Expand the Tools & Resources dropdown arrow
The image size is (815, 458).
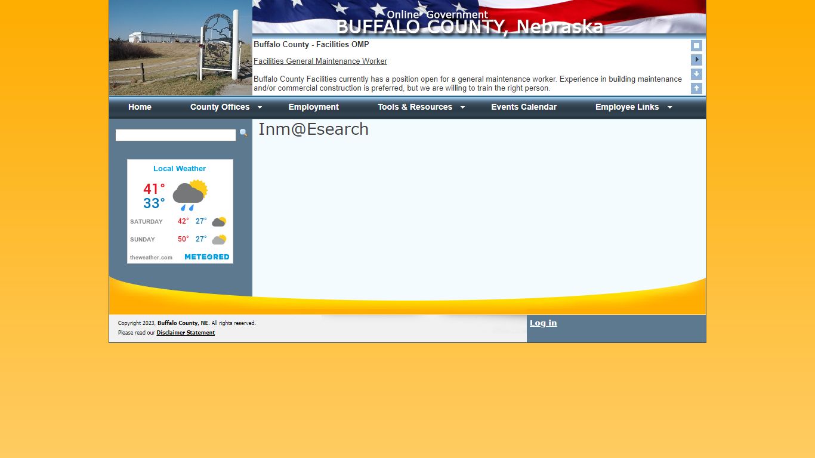(x=462, y=107)
